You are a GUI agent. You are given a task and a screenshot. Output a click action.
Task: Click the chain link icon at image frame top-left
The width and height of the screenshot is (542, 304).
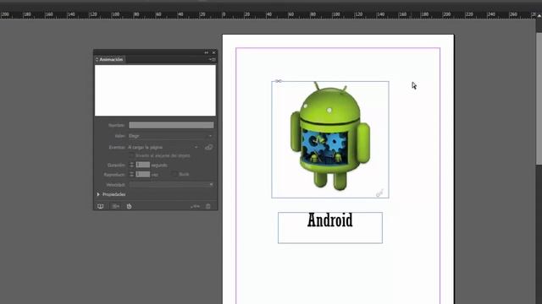[x=279, y=81]
